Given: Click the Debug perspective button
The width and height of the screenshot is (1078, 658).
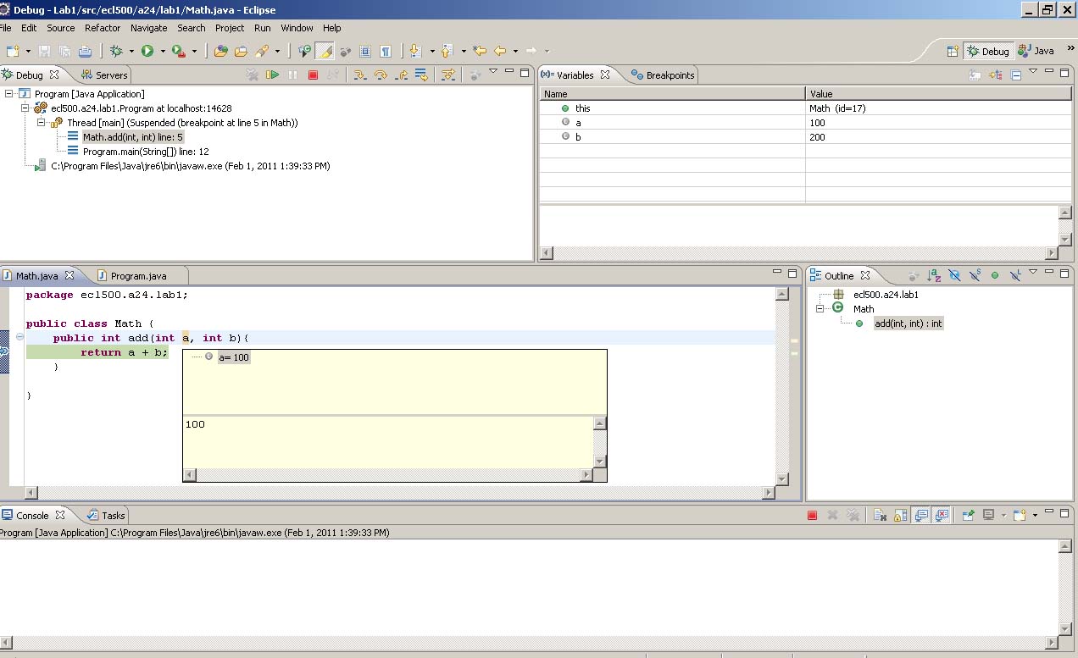Looking at the screenshot, I should click(988, 51).
